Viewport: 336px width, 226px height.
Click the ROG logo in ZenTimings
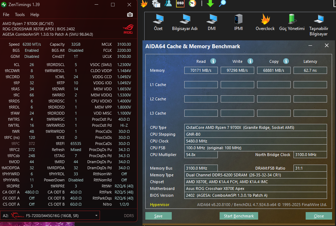[x=128, y=29]
